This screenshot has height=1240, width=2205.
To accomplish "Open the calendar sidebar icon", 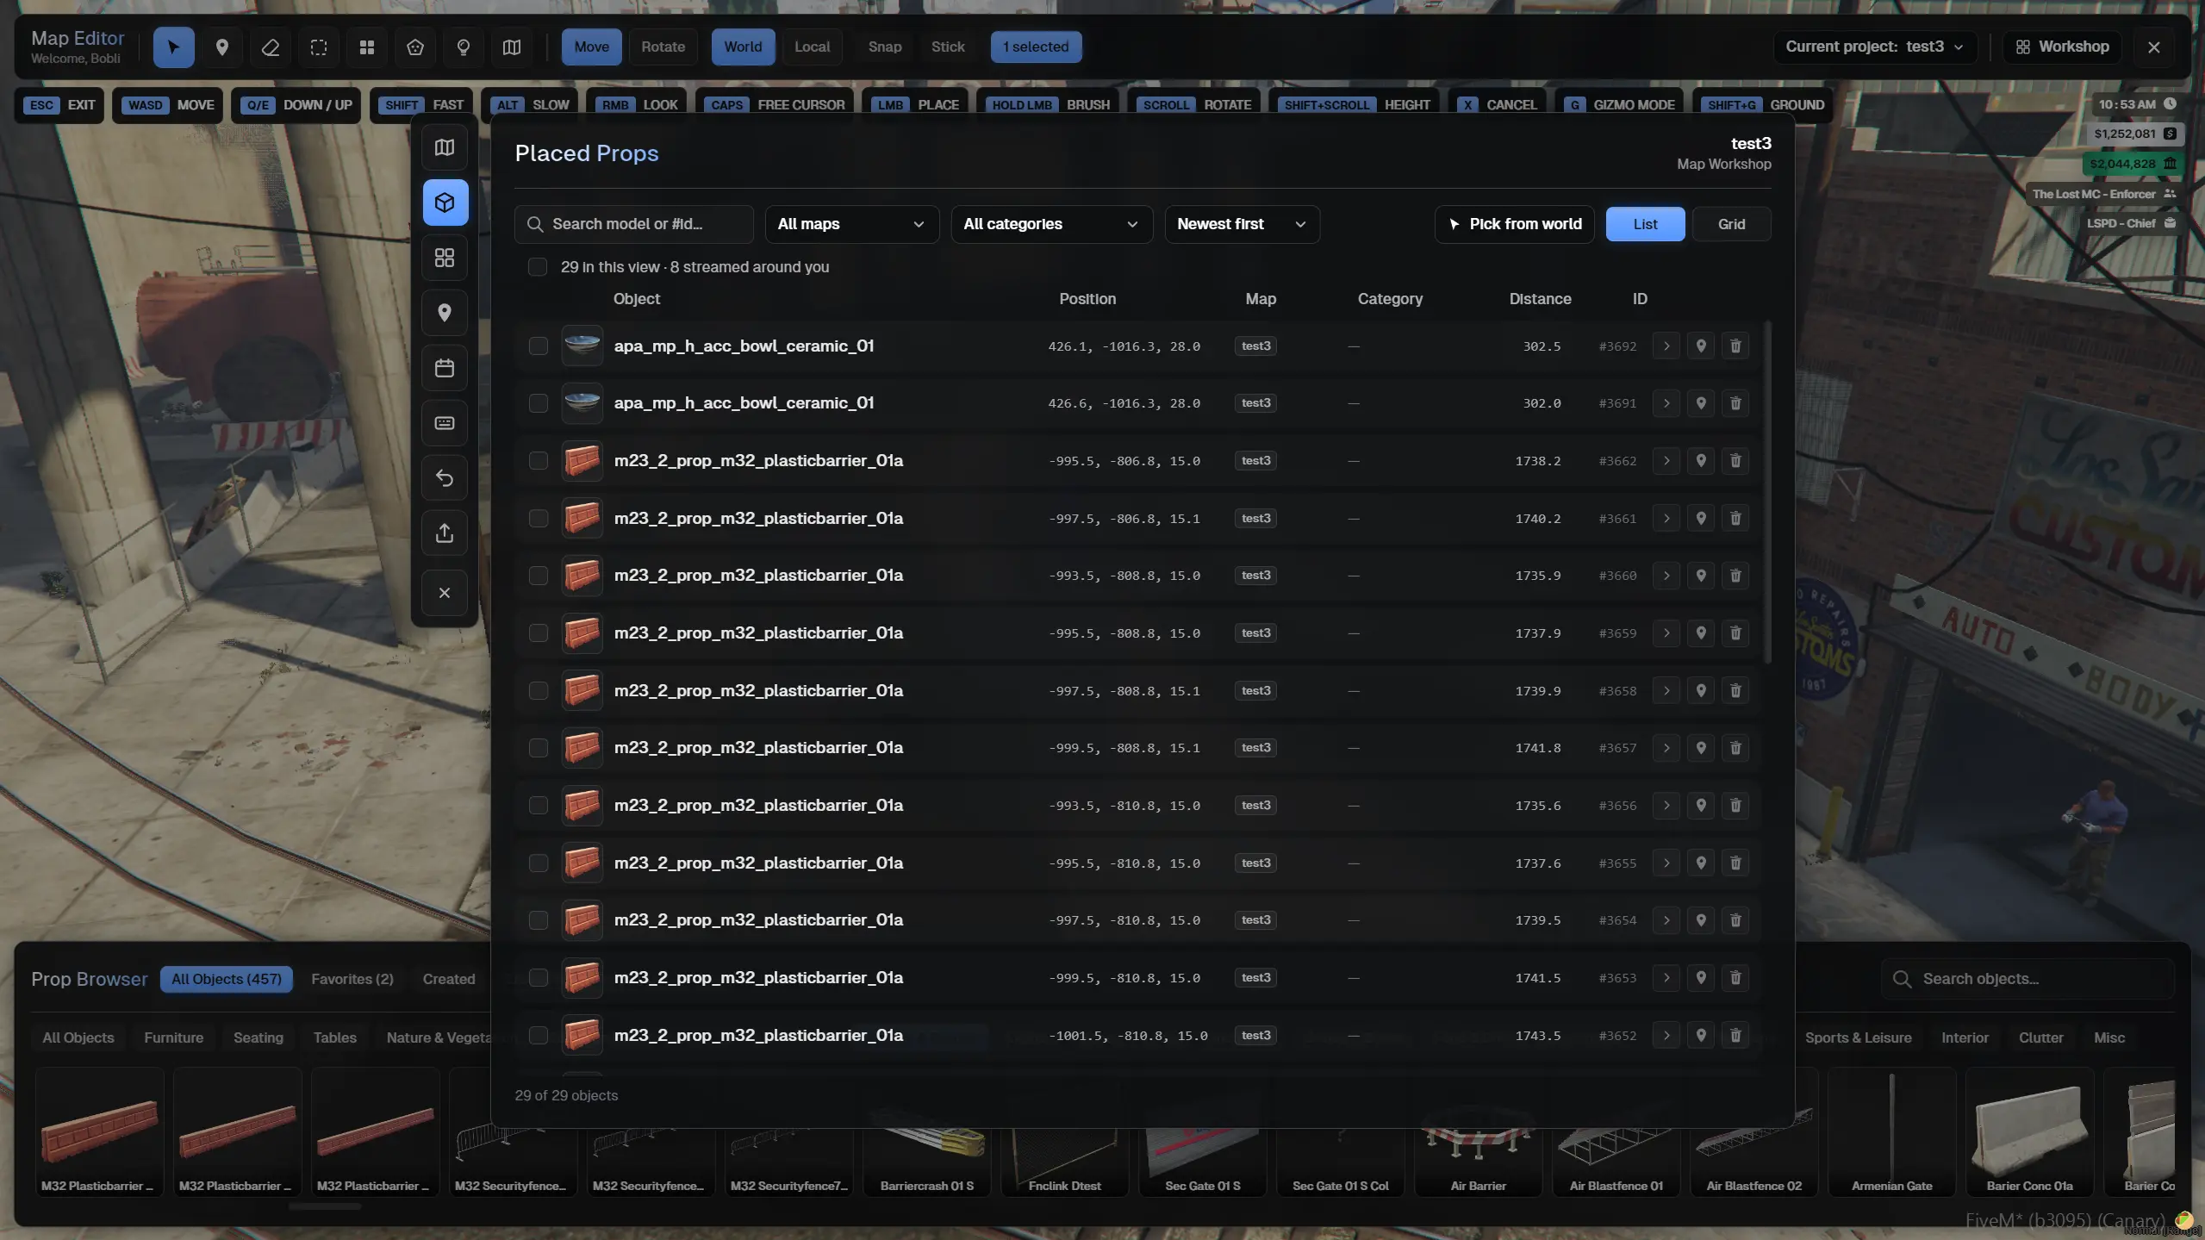I will pos(445,368).
